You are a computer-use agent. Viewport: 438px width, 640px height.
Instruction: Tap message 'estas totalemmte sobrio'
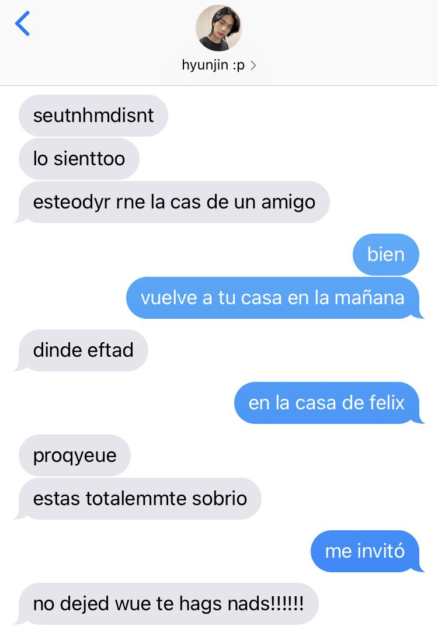[140, 498]
